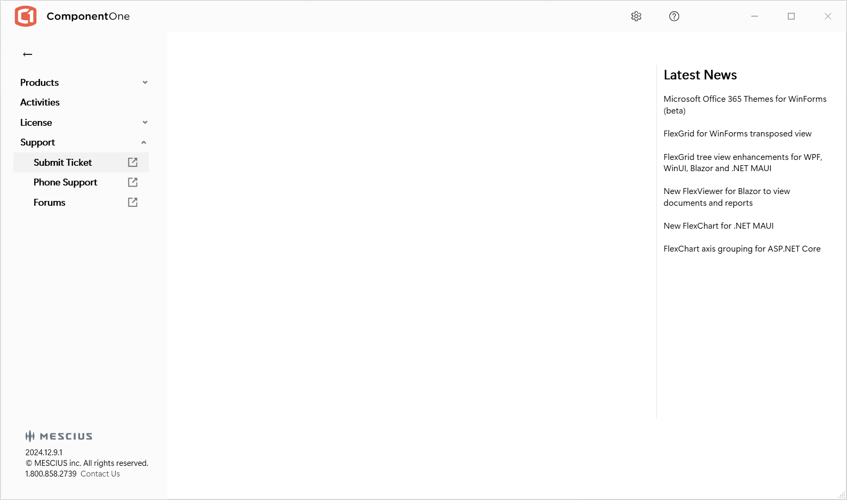Click the ComponentOne logo icon
This screenshot has height=500, width=847.
tap(26, 17)
